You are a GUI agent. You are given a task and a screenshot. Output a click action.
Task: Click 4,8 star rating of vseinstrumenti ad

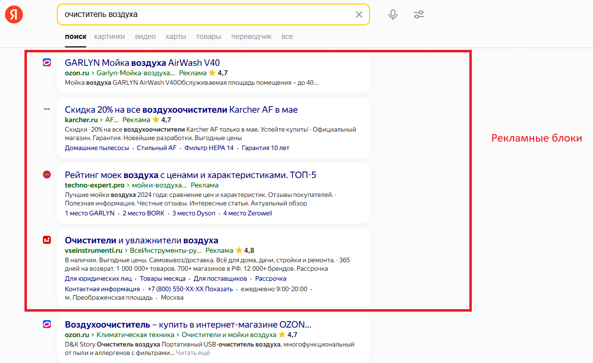pos(245,251)
